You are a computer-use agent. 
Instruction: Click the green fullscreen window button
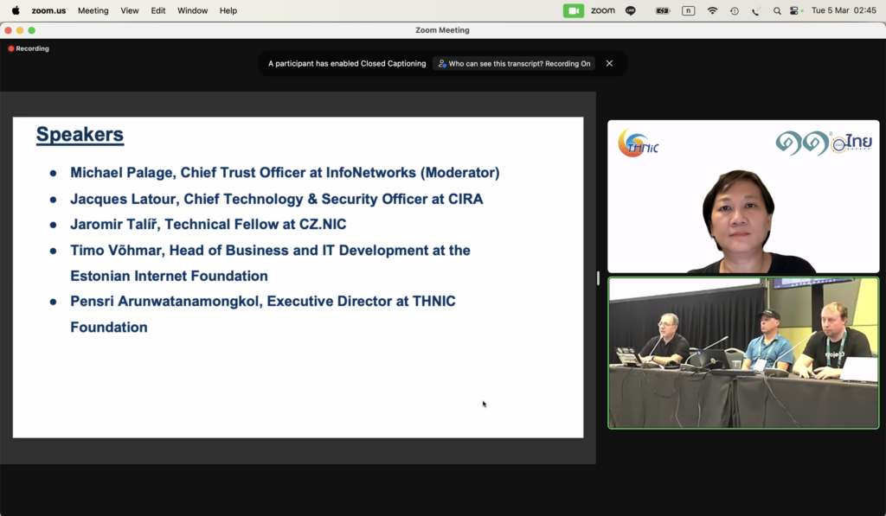click(32, 30)
